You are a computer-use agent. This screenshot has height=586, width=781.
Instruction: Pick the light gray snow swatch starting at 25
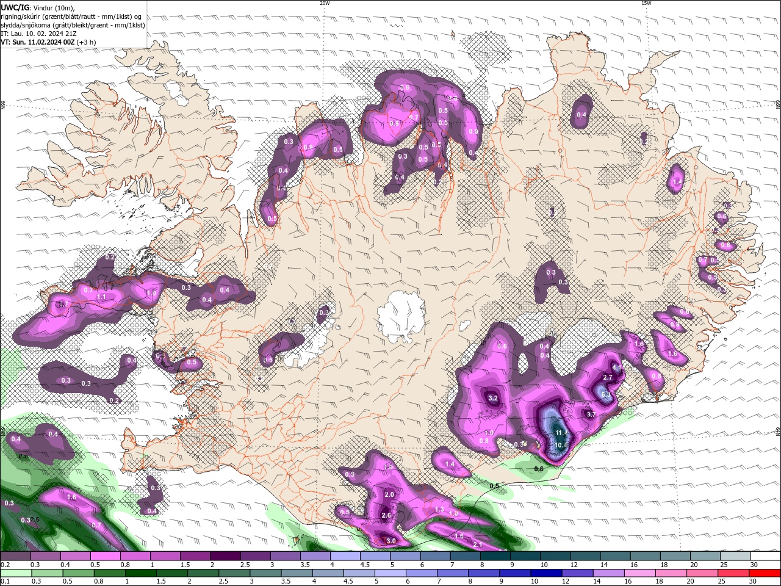tap(735, 556)
